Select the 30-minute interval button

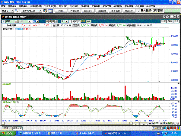[x=79, y=21]
